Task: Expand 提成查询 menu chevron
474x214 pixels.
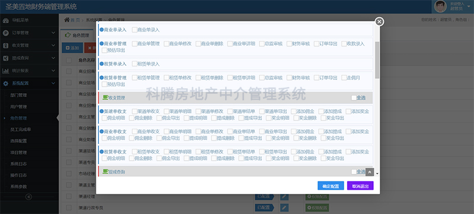Action: point(53,58)
